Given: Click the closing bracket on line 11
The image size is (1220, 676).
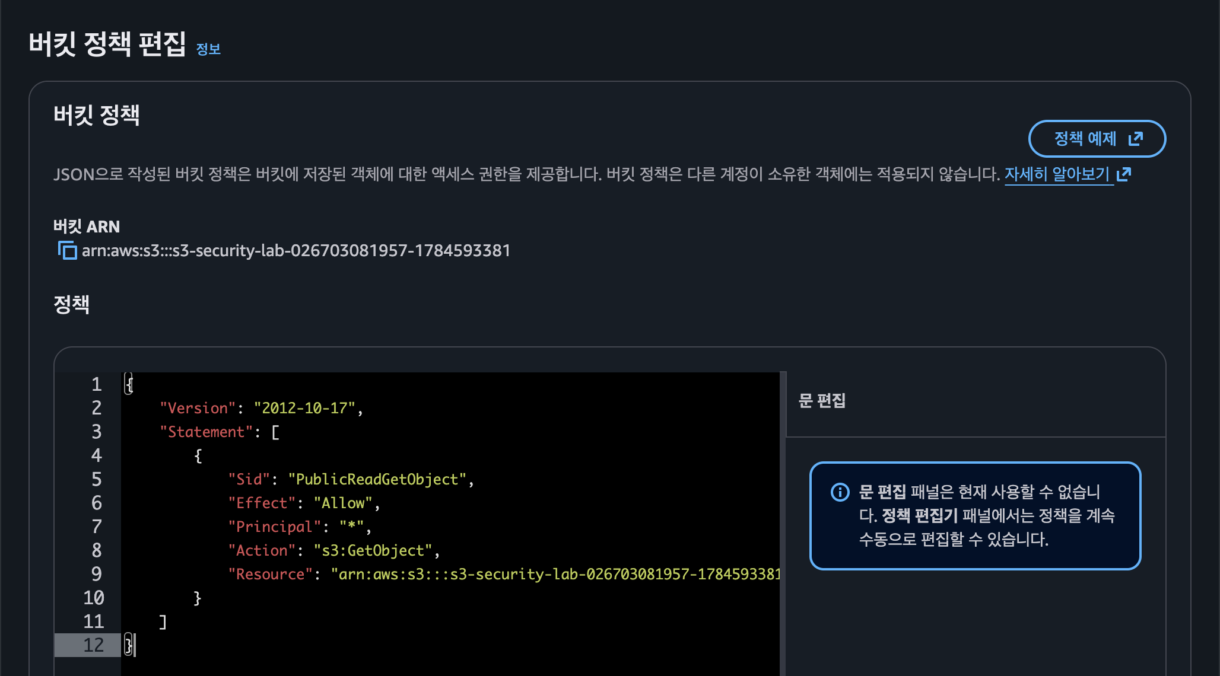Looking at the screenshot, I should click(x=163, y=621).
